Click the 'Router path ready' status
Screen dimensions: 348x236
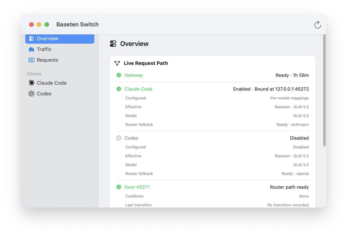289,187
